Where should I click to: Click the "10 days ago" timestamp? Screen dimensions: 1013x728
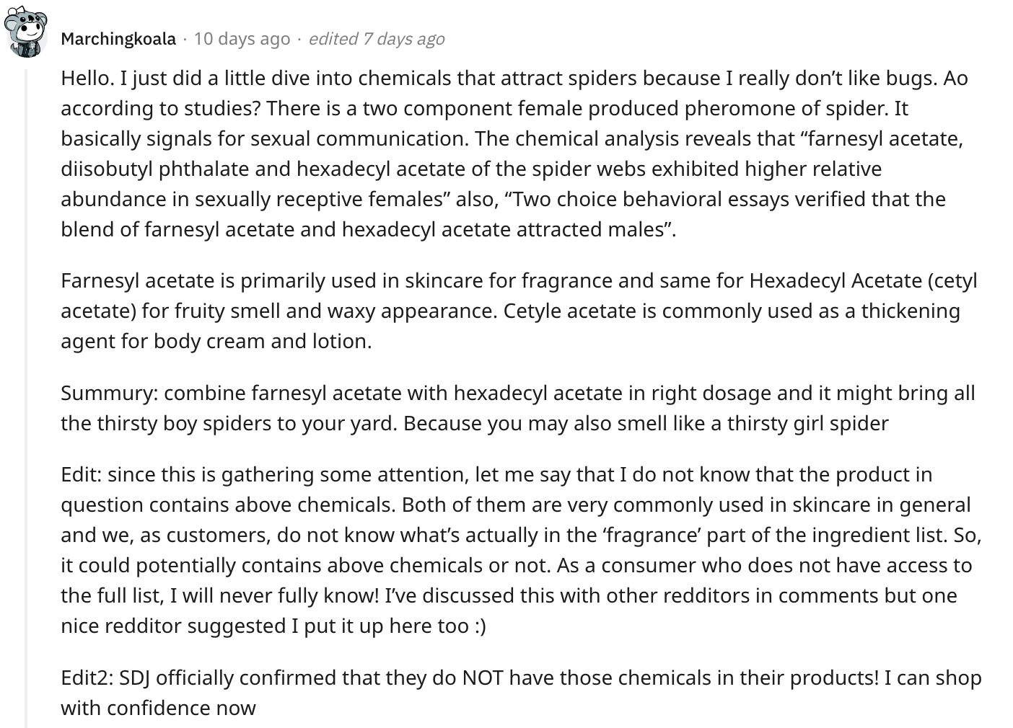(242, 39)
